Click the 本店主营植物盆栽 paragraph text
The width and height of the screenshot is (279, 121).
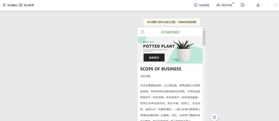(170, 103)
